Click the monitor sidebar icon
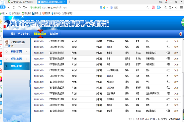This screenshot has width=184, height=122. (1, 103)
